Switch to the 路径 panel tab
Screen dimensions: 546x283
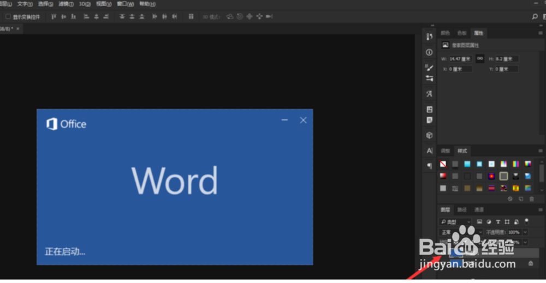click(x=462, y=209)
